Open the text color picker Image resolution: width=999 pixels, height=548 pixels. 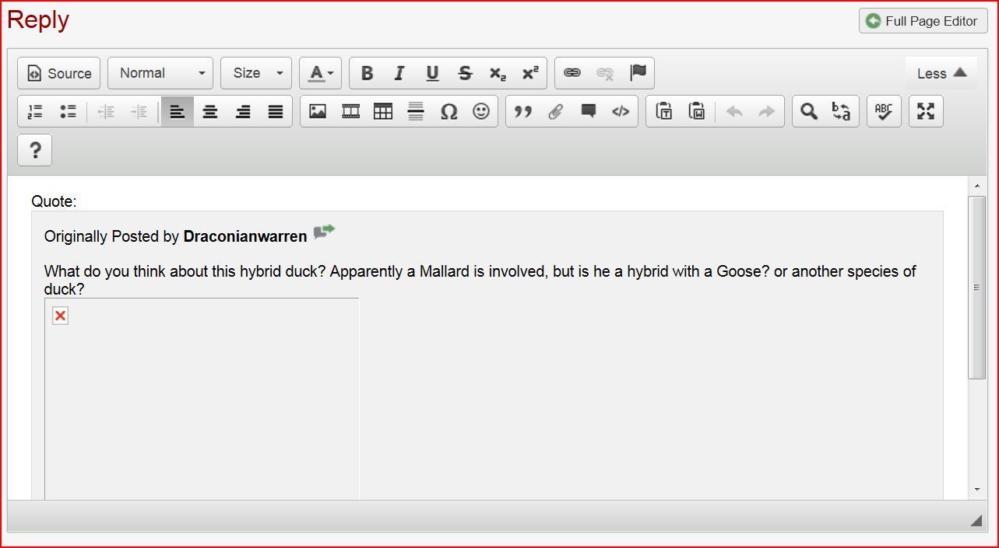point(320,73)
